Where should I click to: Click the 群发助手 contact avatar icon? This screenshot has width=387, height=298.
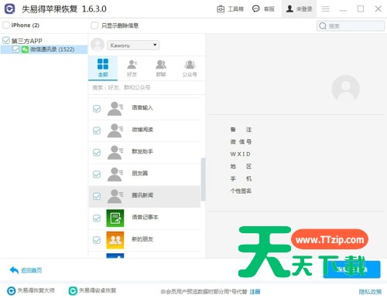[115, 152]
